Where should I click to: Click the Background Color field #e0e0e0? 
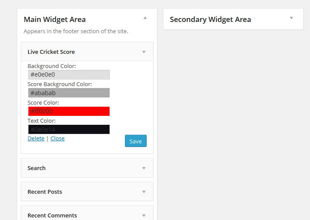click(69, 75)
